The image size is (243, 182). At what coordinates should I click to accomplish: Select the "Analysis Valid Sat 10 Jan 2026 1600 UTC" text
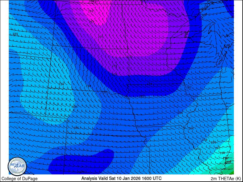122,178
